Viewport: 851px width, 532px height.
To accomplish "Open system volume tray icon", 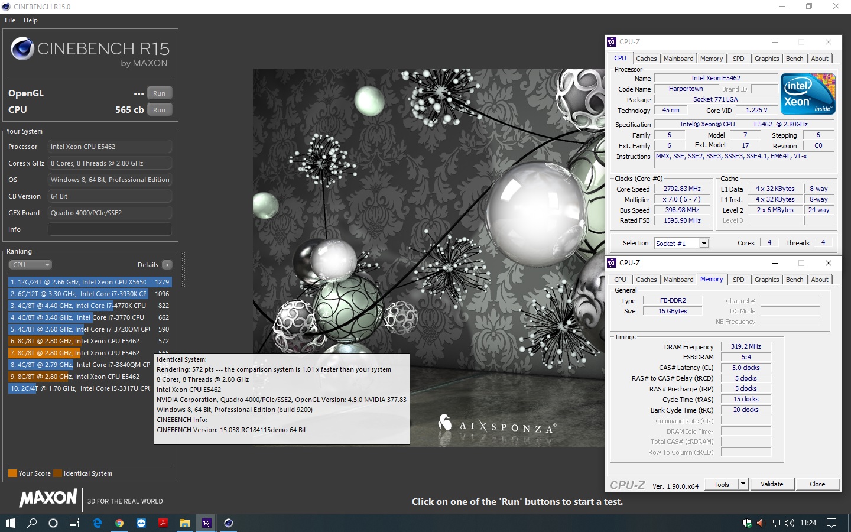I will (x=789, y=523).
